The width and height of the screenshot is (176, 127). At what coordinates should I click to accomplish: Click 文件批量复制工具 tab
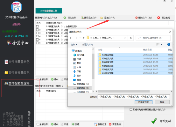click(x=49, y=11)
